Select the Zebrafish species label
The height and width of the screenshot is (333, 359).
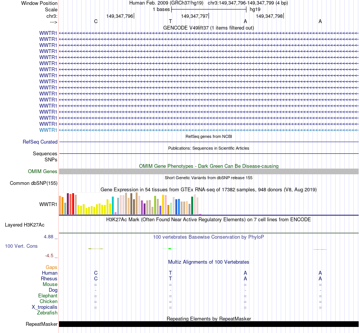pyautogui.click(x=47, y=313)
